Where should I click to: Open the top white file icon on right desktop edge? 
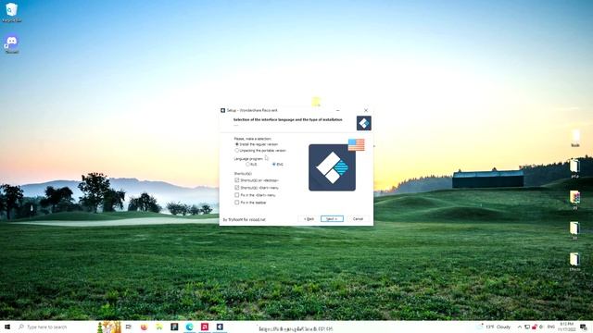tap(575, 138)
